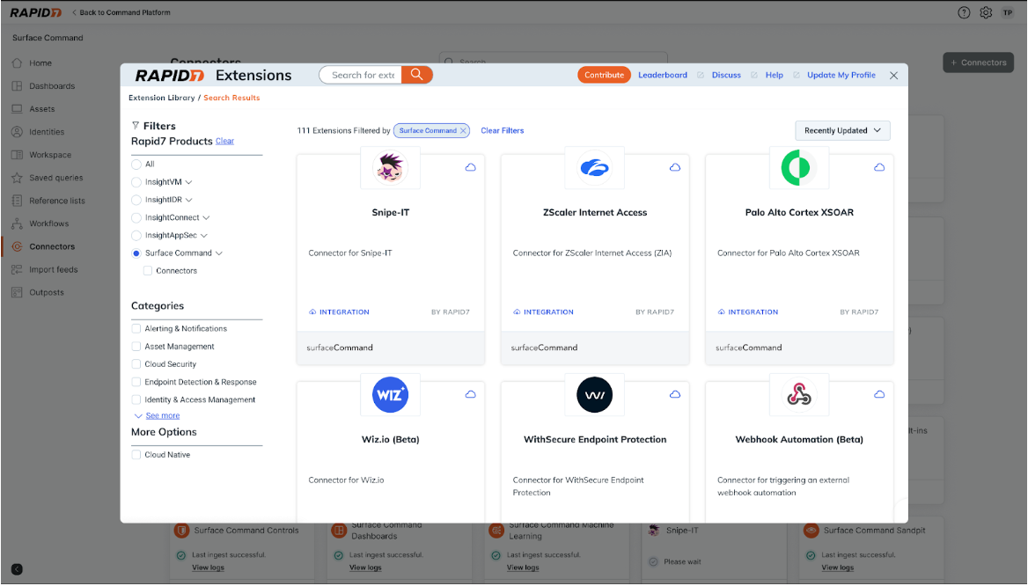
Task: Expand the InsightConnect product chevron
Action: (207, 217)
